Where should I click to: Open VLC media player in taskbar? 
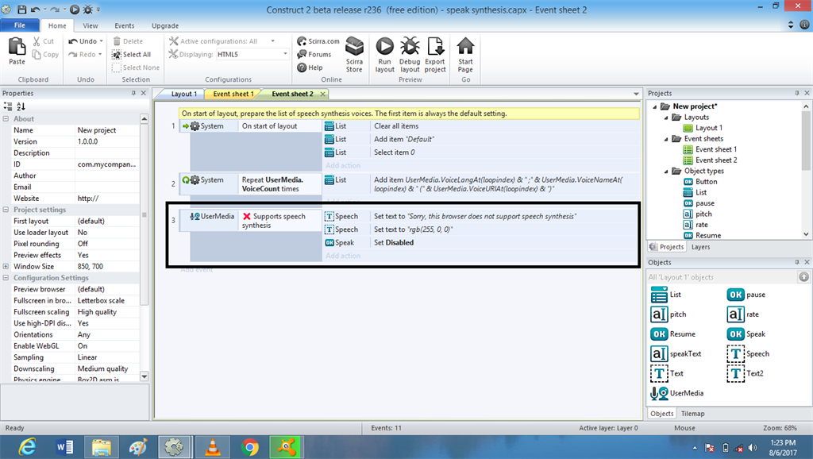click(213, 447)
